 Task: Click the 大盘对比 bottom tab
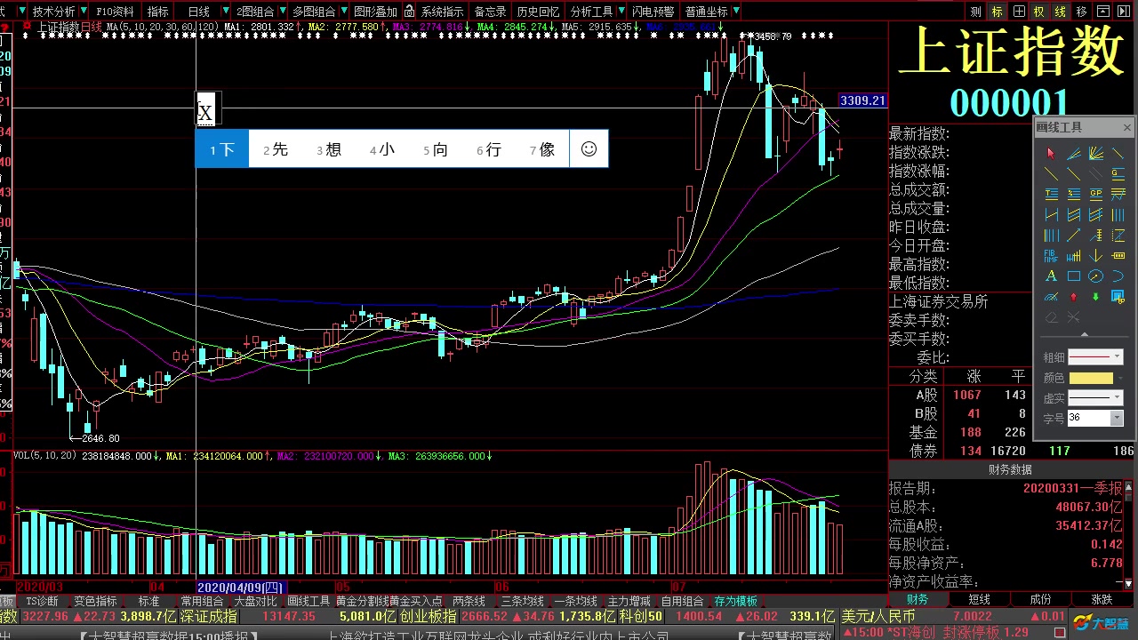tap(255, 601)
